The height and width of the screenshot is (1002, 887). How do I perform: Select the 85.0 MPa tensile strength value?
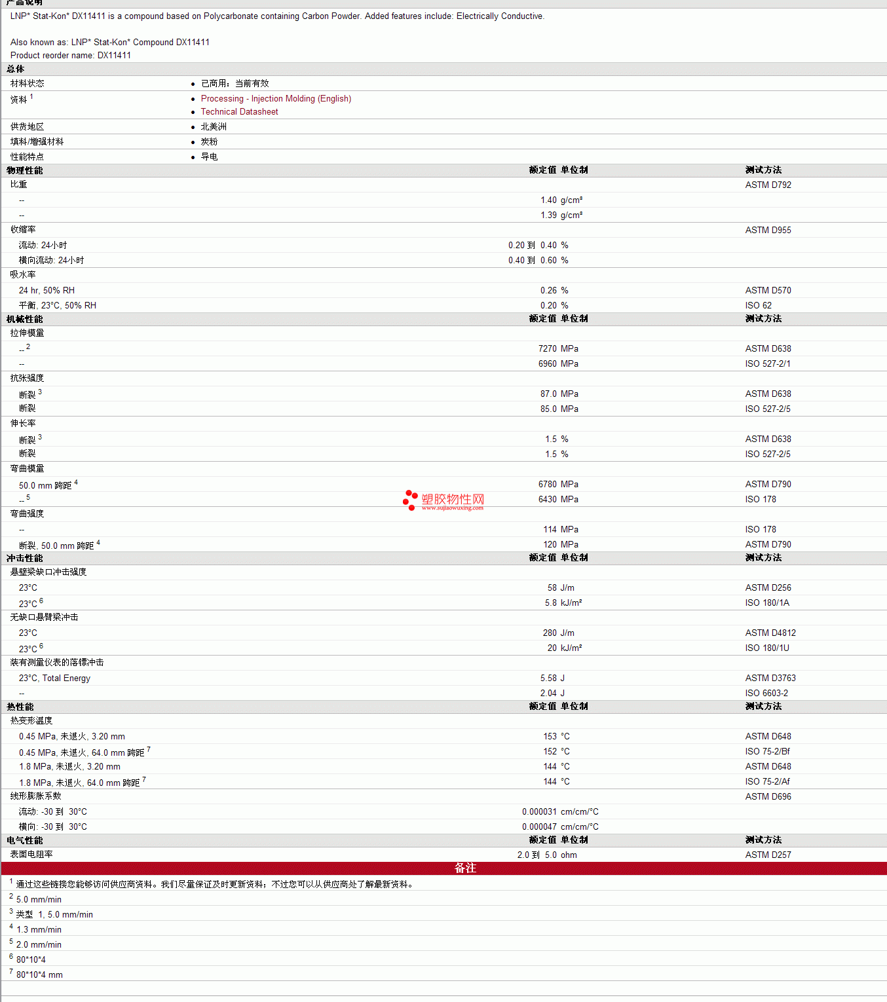(559, 409)
